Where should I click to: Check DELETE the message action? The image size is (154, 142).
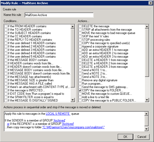pyautogui.click(x=80, y=26)
